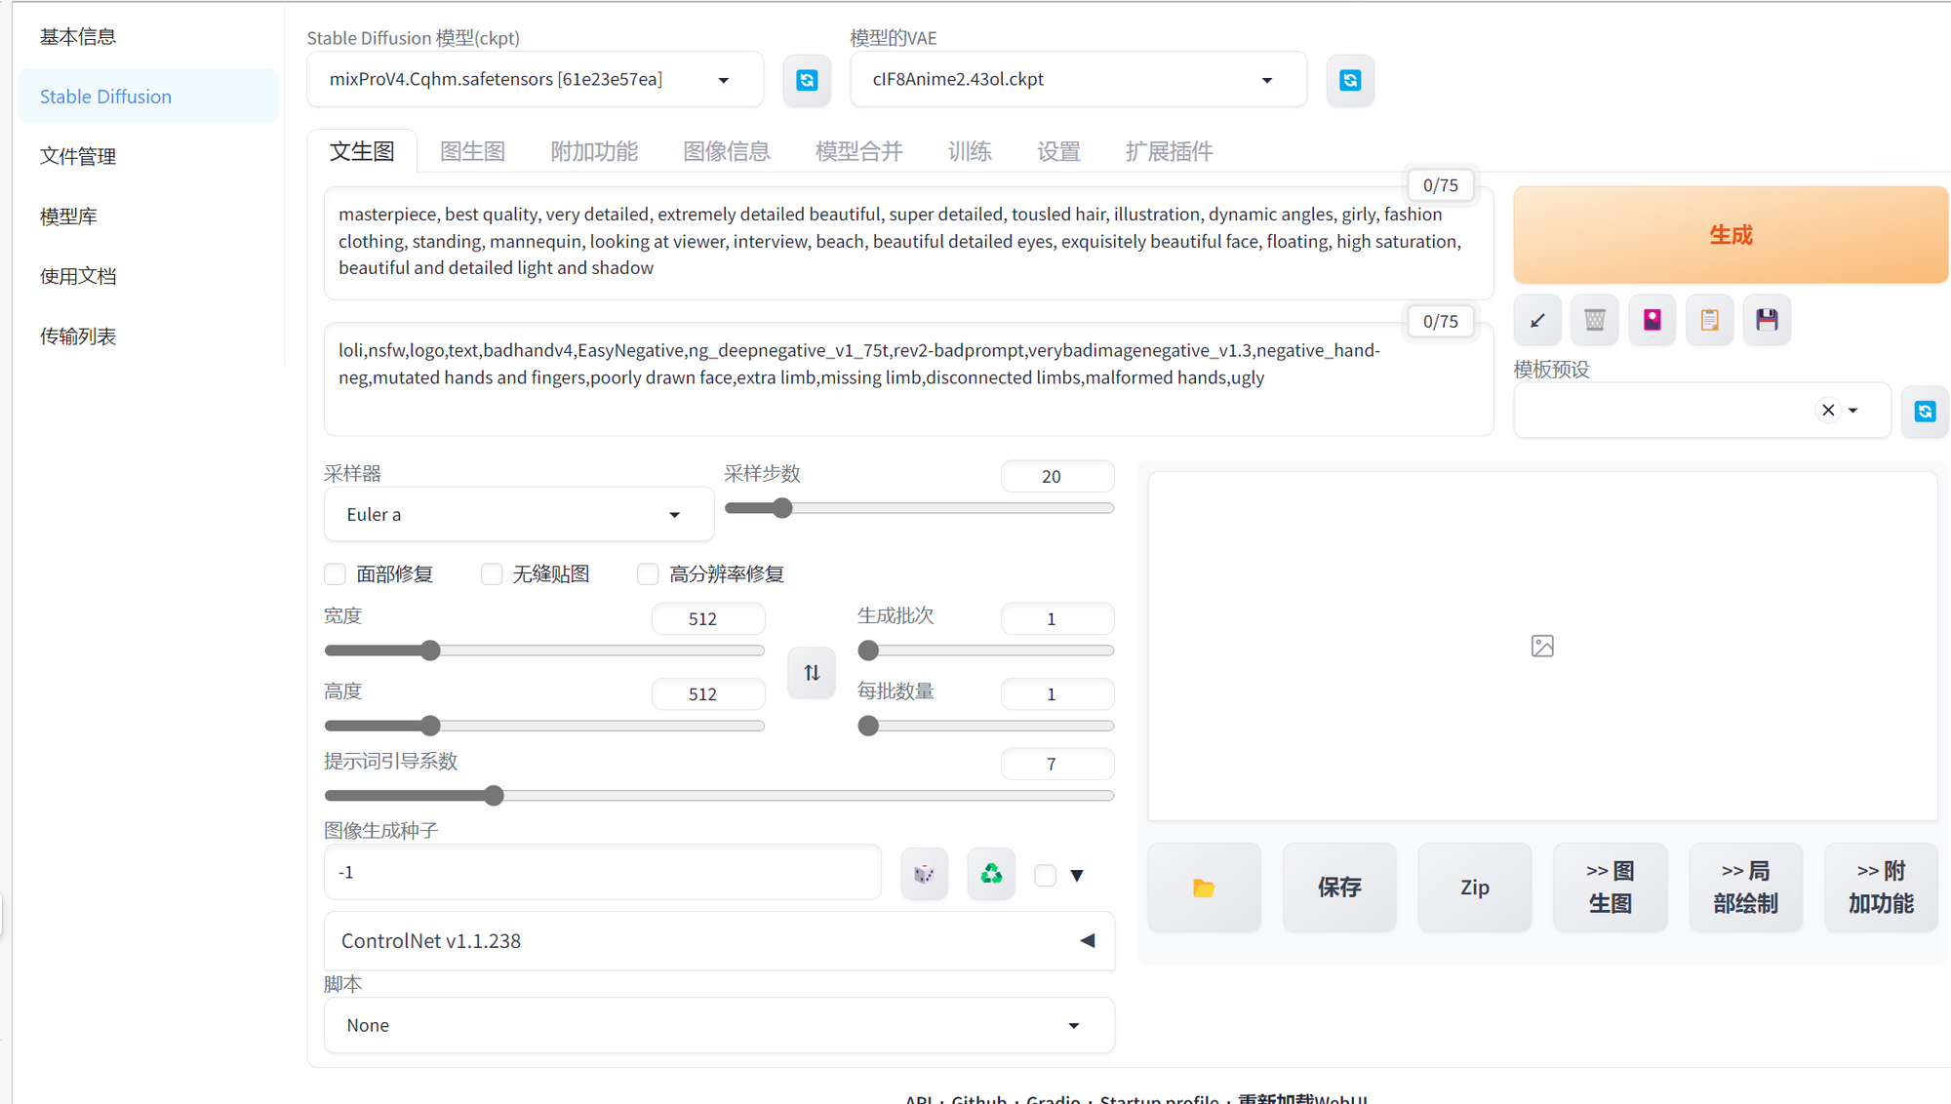Open the 脚本 script dropdown set to None
The image size is (1951, 1104).
click(718, 1025)
